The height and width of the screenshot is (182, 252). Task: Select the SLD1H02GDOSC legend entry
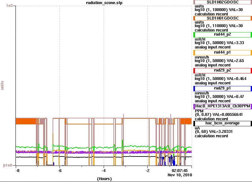223,2
